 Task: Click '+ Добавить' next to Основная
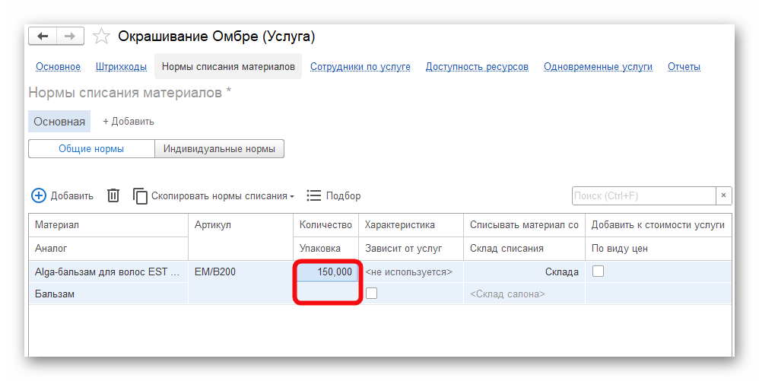click(129, 122)
